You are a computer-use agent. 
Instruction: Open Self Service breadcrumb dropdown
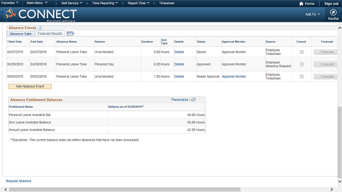point(72,3)
